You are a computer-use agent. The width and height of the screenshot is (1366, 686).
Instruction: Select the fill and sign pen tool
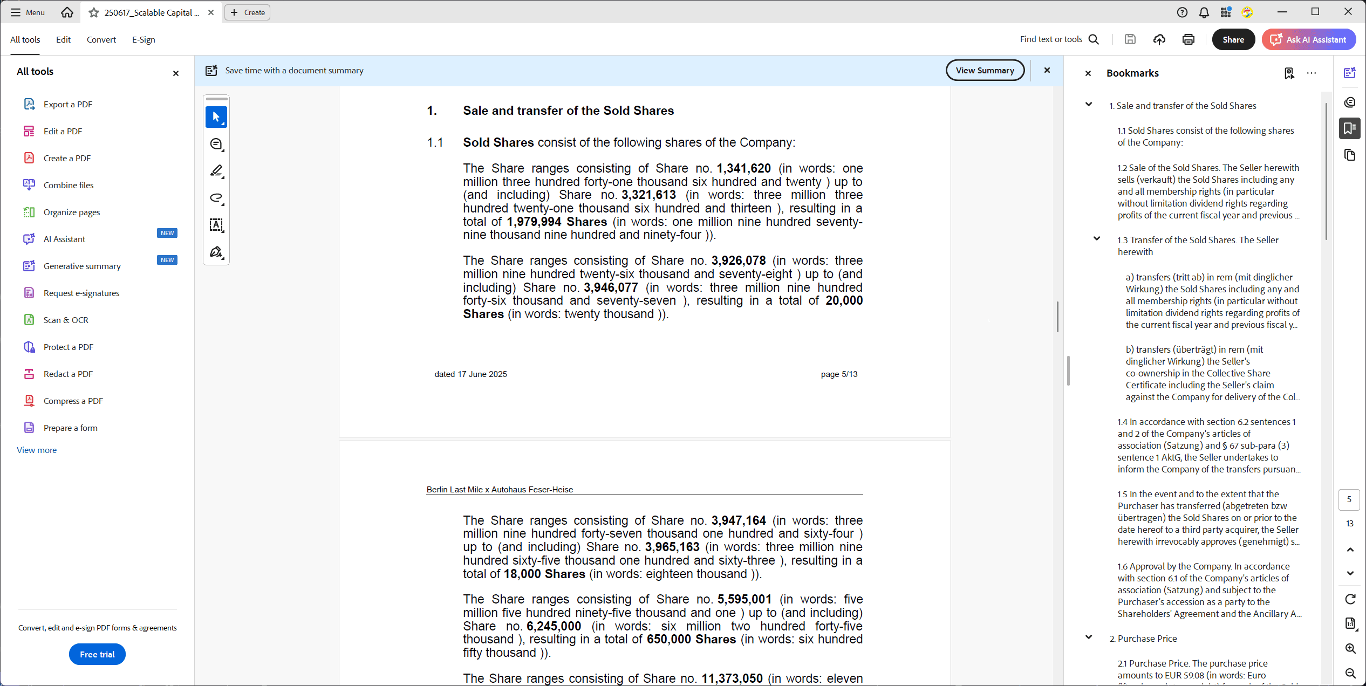[x=216, y=252]
